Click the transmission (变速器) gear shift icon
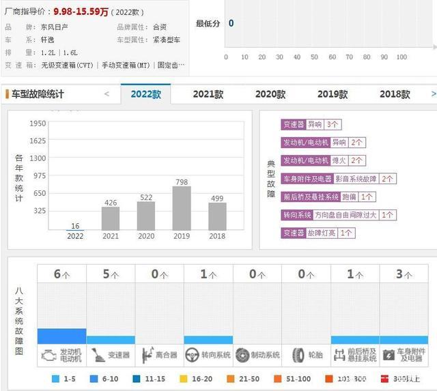Viewport: 437px width, 391px height. coord(98,355)
